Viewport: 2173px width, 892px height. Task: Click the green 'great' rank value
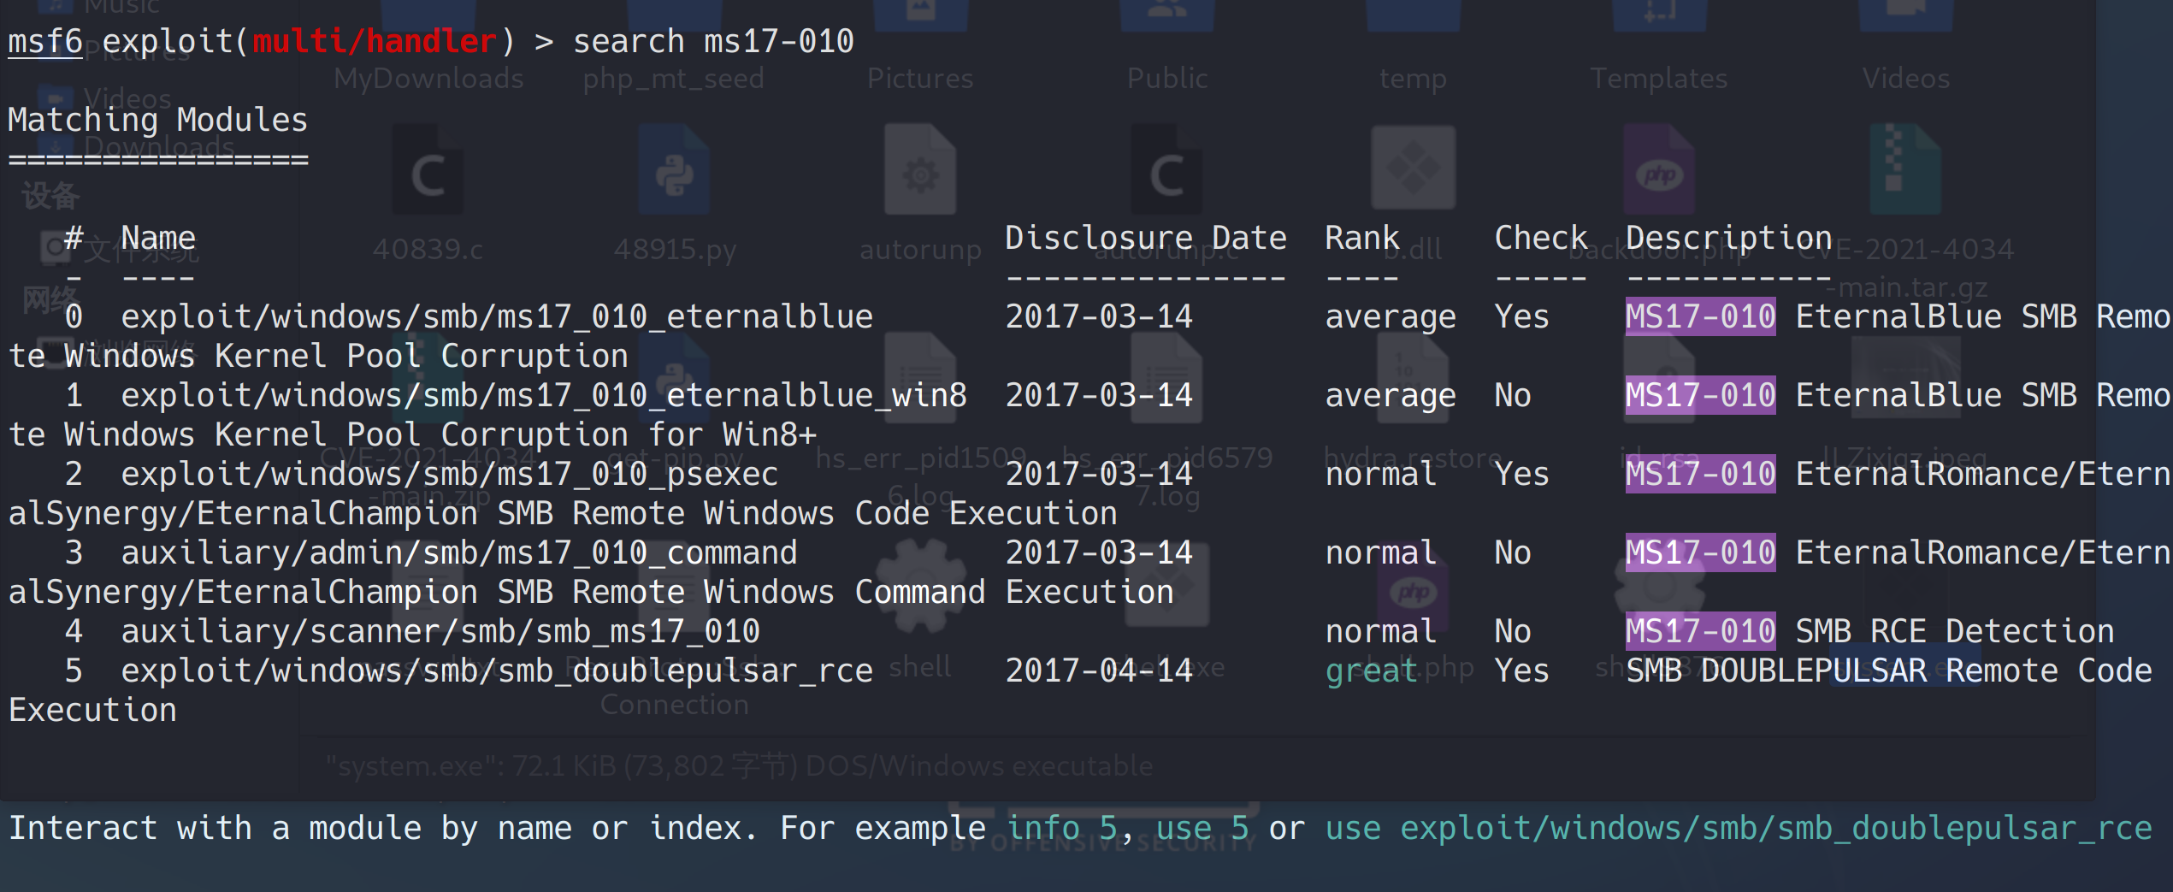point(1371,670)
